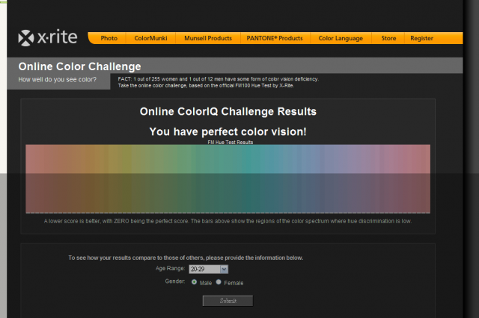Open the ColorMunki menu item
This screenshot has width=479, height=318.
[150, 38]
